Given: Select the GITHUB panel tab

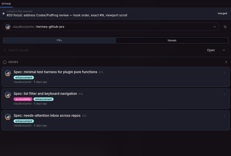Looking at the screenshot, I should (6, 4).
